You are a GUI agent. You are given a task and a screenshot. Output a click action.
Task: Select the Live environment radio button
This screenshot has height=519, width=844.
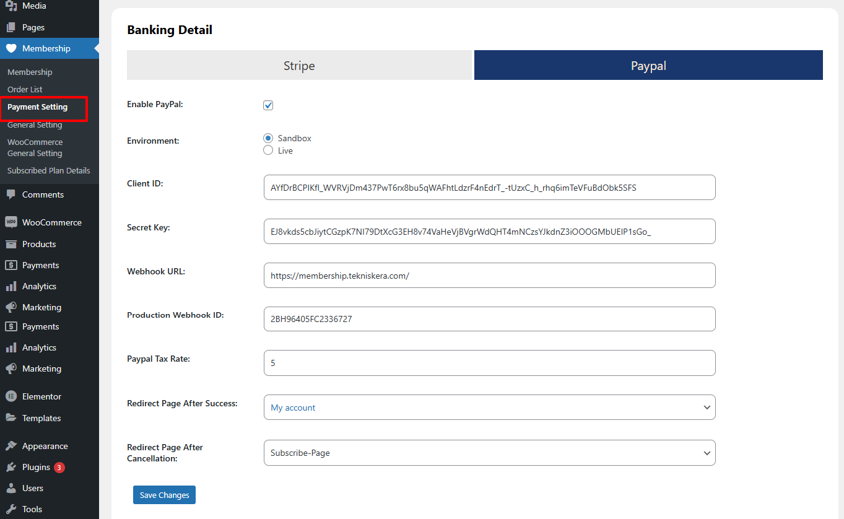[268, 150]
